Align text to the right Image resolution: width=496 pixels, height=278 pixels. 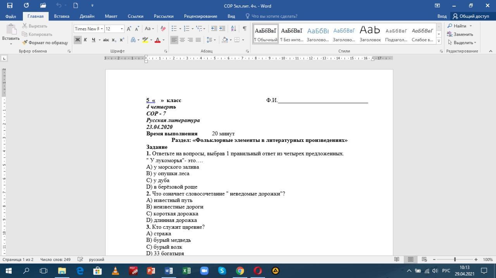pos(190,40)
